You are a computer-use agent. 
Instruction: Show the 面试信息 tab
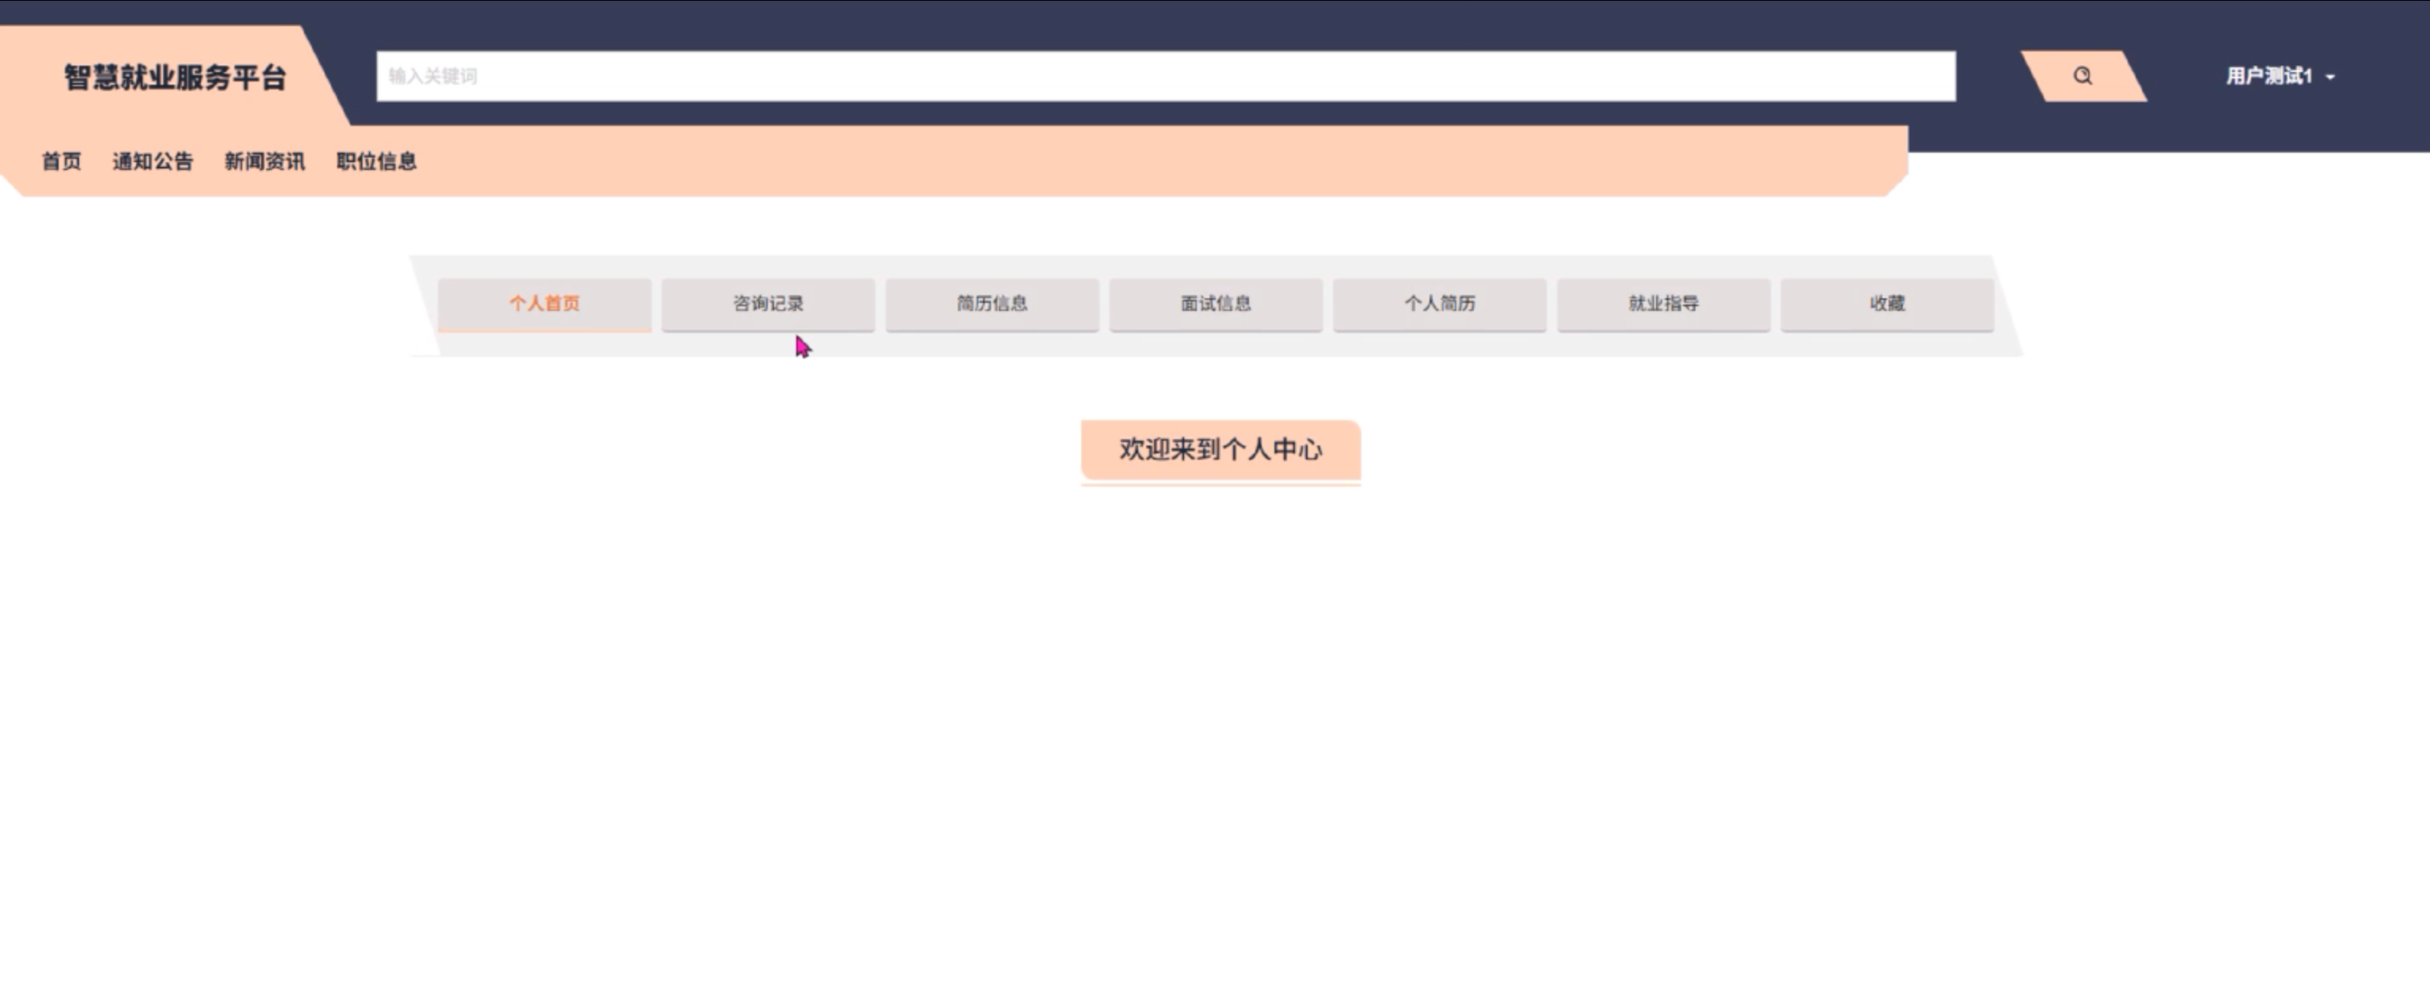[1215, 304]
